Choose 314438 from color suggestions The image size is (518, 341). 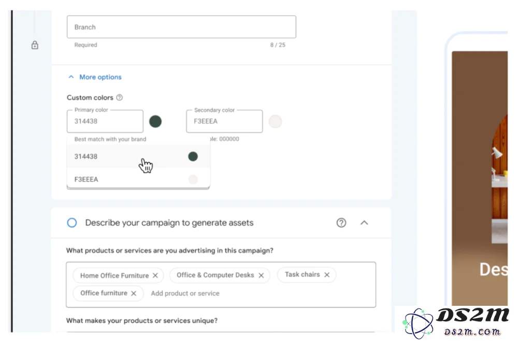(x=138, y=156)
